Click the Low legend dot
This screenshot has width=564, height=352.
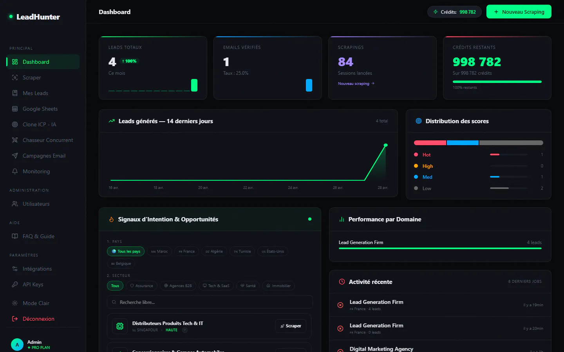(x=416, y=188)
